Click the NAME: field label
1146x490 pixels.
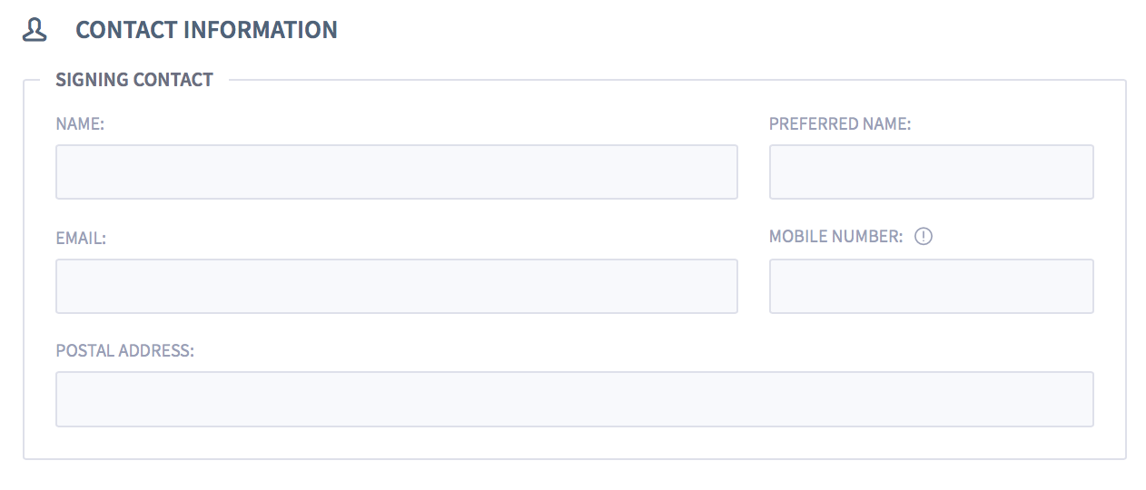(80, 124)
